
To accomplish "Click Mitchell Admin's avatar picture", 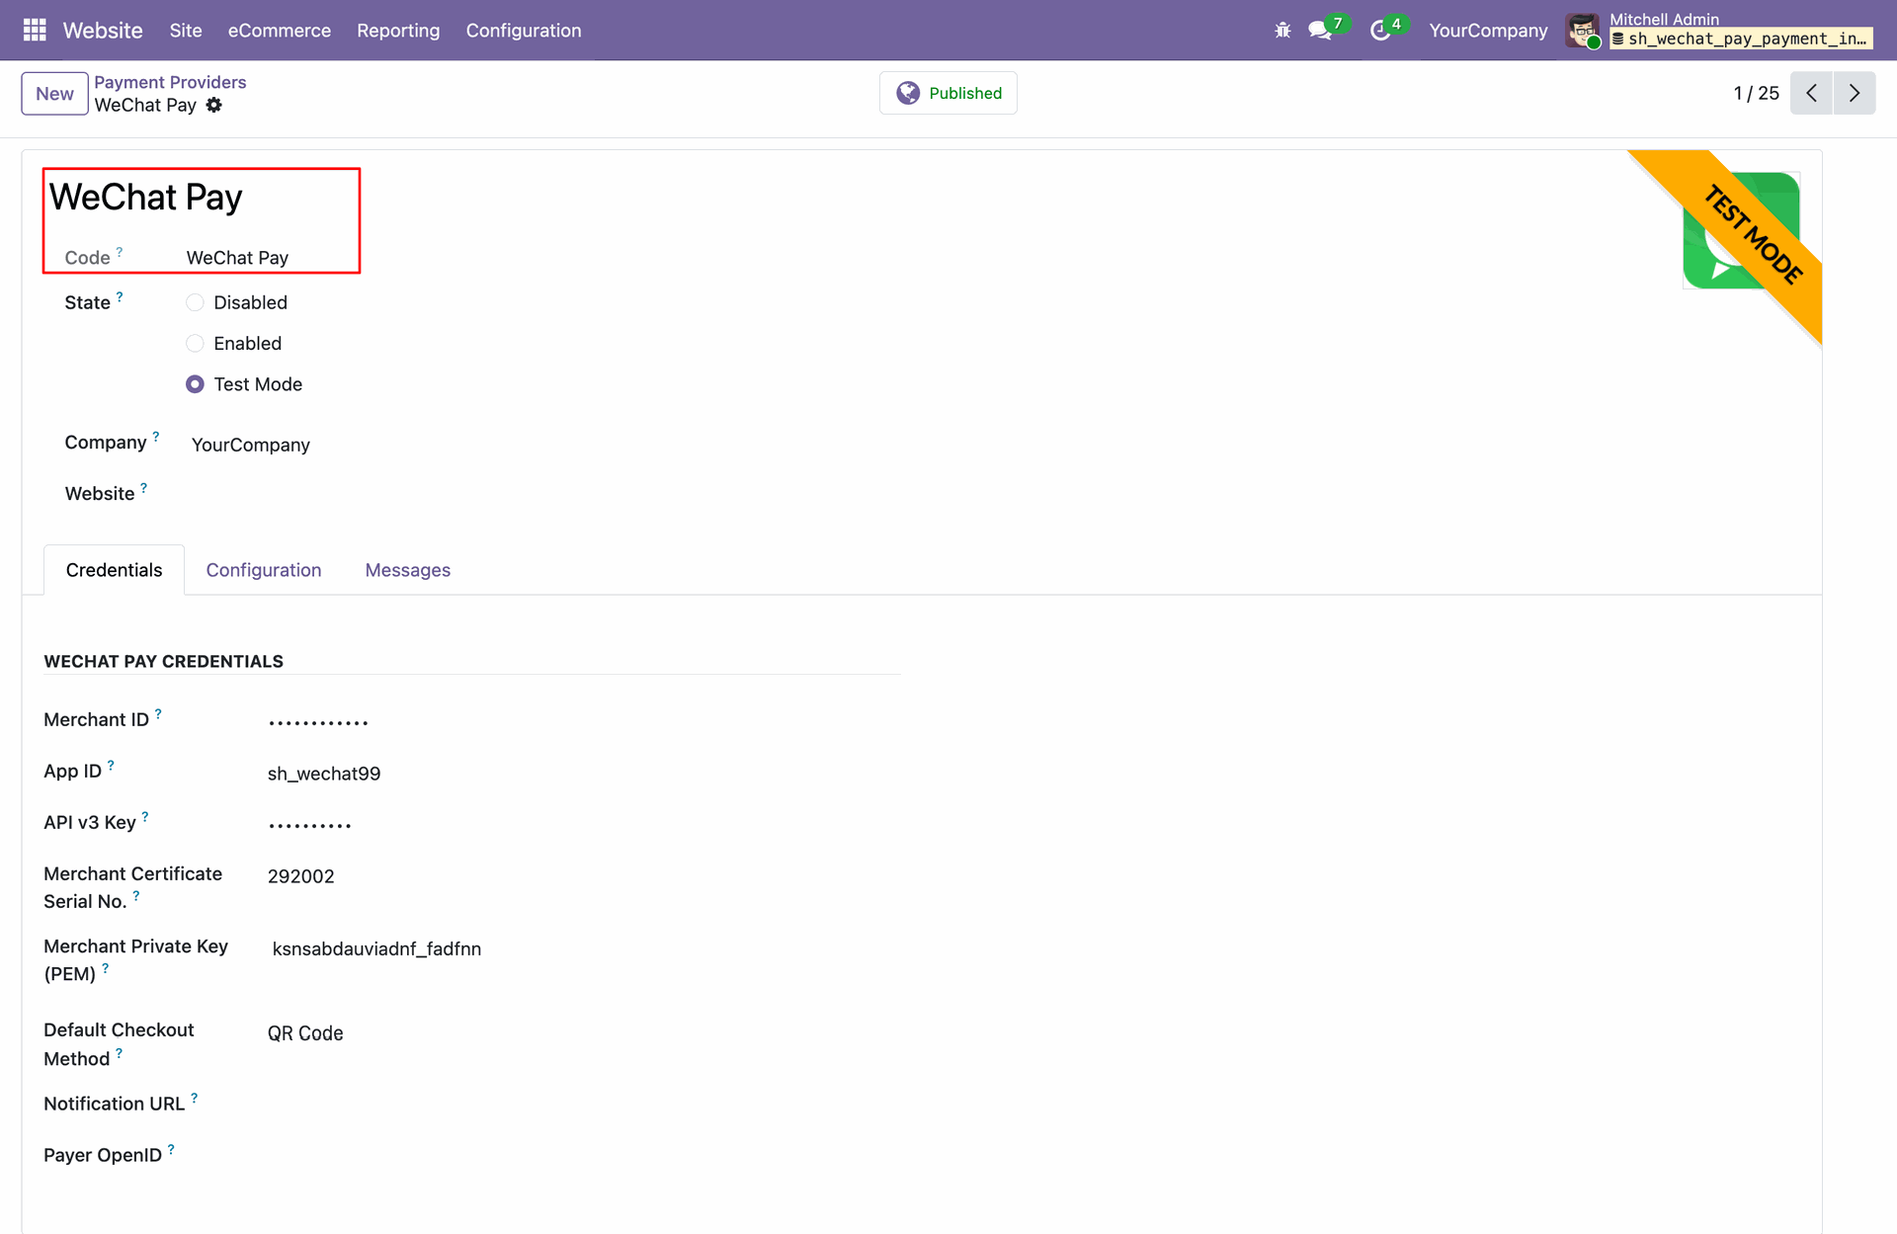I will tap(1583, 31).
